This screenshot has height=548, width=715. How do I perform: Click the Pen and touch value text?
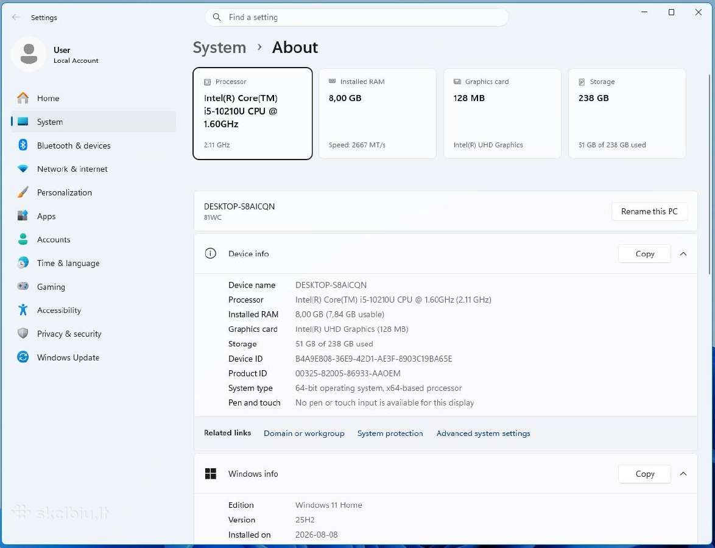click(385, 403)
